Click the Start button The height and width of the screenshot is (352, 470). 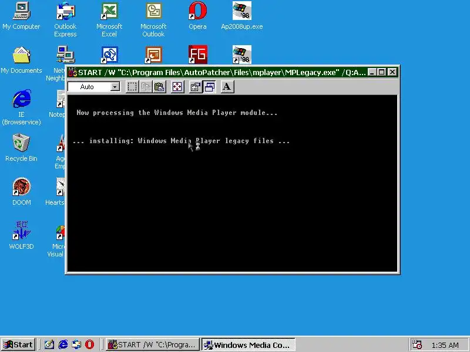18,344
